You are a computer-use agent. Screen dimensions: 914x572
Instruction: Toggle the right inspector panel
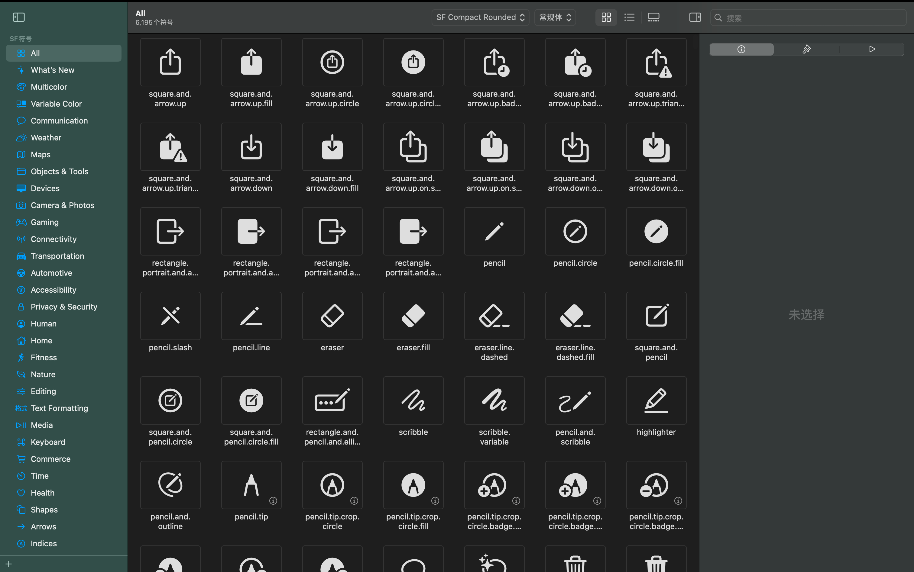695,17
